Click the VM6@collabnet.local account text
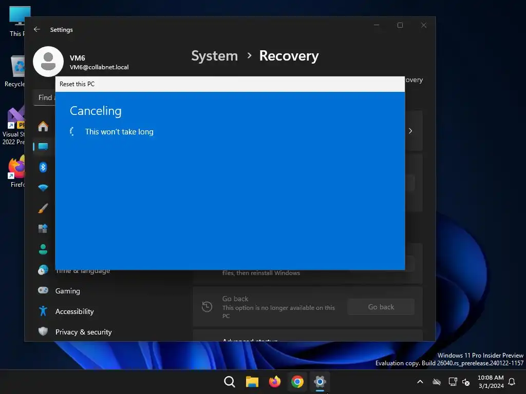This screenshot has width=526, height=394. pos(99,67)
